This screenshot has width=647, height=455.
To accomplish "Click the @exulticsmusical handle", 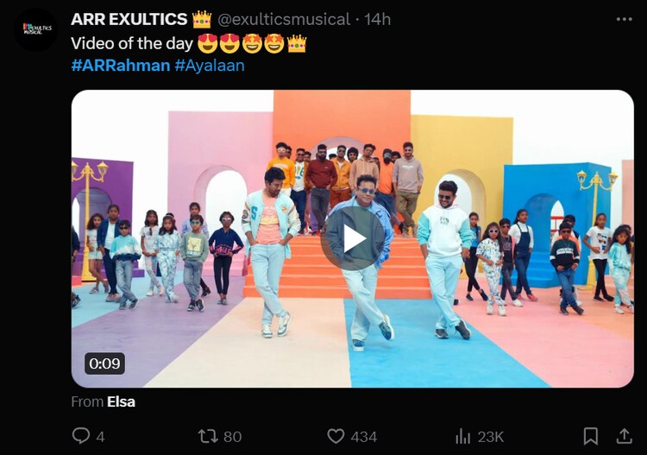I will click(x=284, y=19).
